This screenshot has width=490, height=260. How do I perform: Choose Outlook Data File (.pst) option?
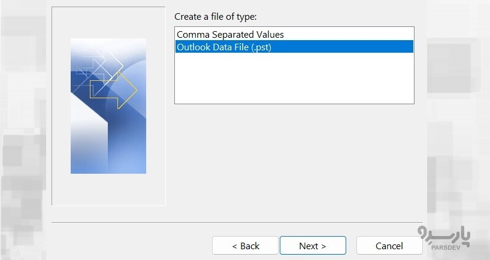tap(224, 47)
